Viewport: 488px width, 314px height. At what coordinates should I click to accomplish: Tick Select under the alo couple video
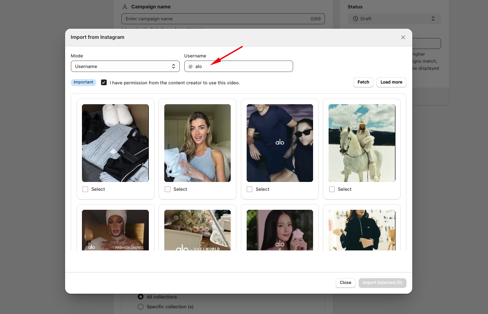250,189
